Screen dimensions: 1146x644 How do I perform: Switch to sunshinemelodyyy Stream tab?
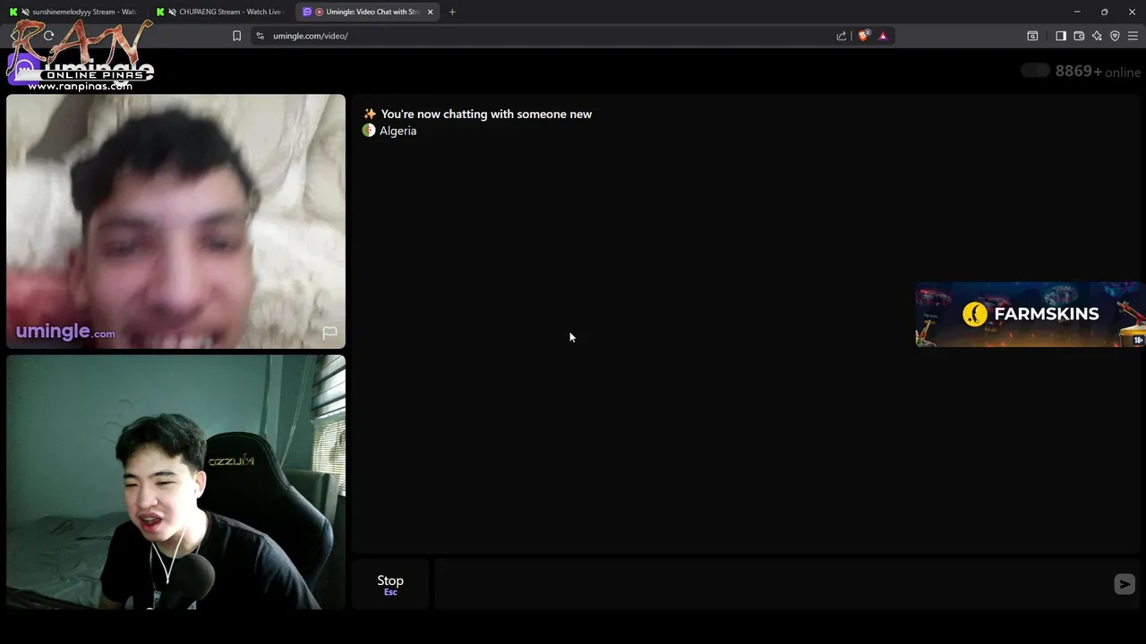click(74, 12)
